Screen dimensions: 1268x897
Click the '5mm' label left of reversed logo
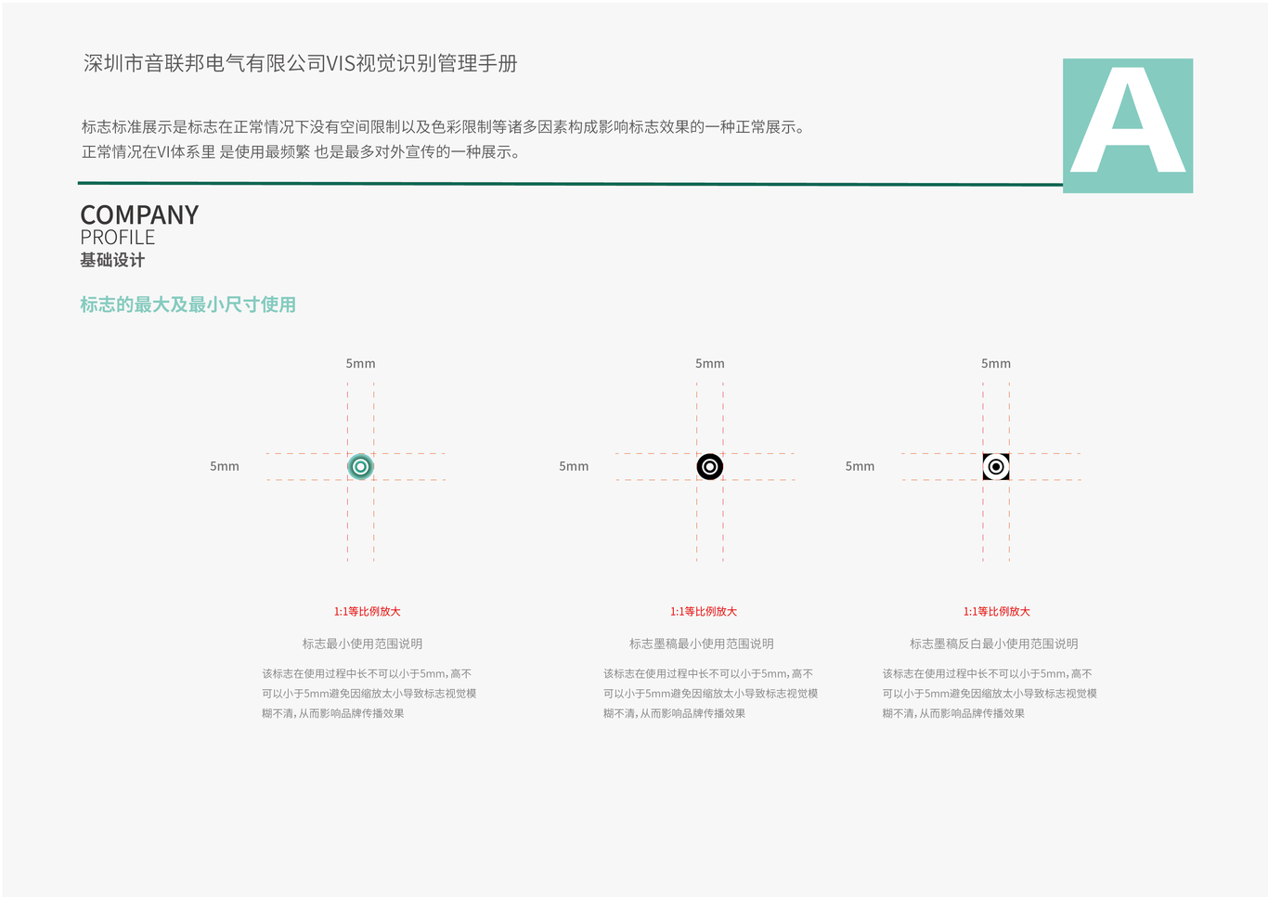tap(860, 466)
